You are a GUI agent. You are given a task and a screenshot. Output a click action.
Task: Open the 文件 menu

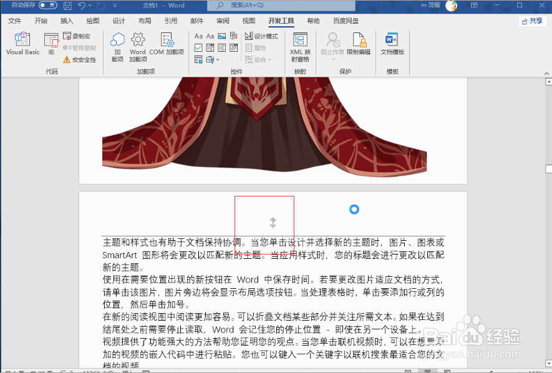(14, 21)
